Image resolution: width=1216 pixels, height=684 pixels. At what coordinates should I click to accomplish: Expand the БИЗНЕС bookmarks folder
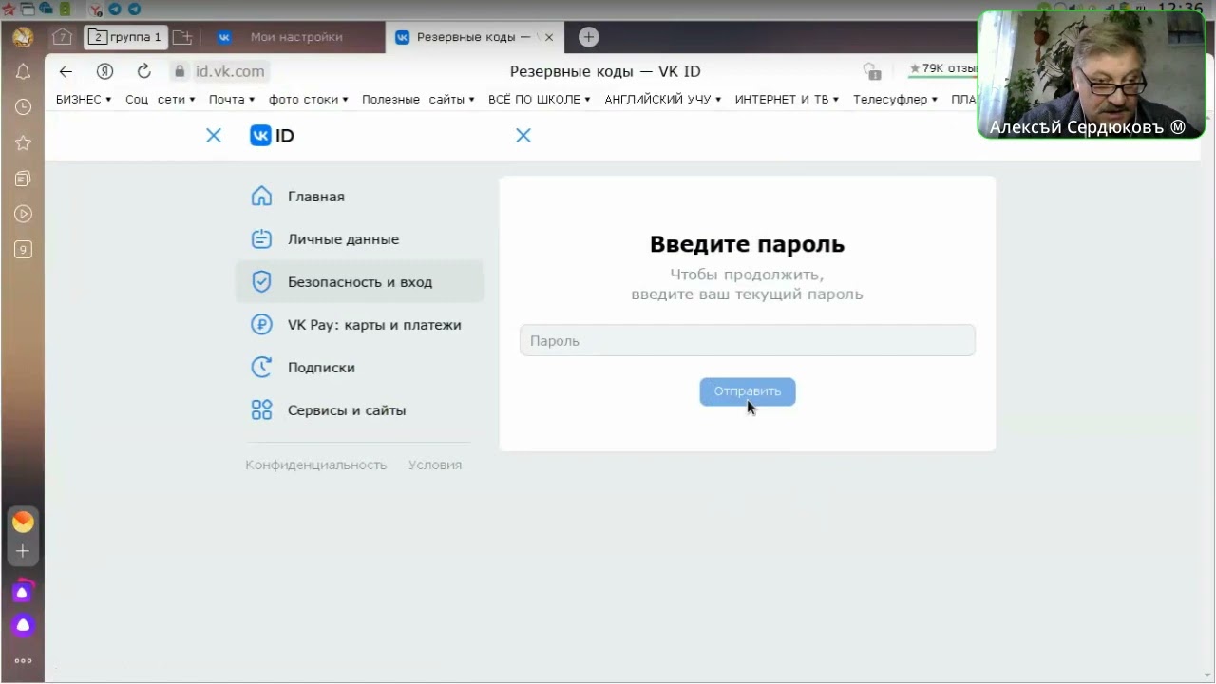coord(84,99)
